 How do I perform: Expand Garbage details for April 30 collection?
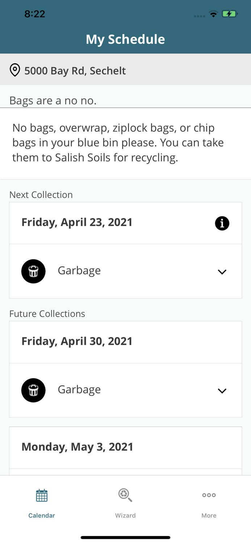click(222, 390)
